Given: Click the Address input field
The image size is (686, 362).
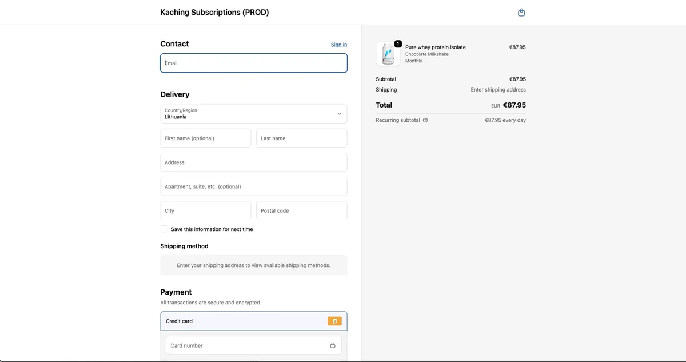Looking at the screenshot, I should [x=254, y=162].
